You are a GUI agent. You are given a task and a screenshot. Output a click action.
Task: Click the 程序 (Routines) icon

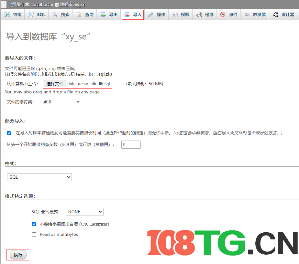click(199, 14)
